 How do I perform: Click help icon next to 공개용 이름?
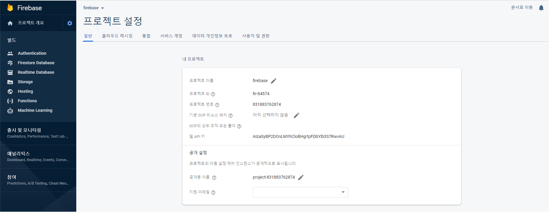(x=214, y=178)
